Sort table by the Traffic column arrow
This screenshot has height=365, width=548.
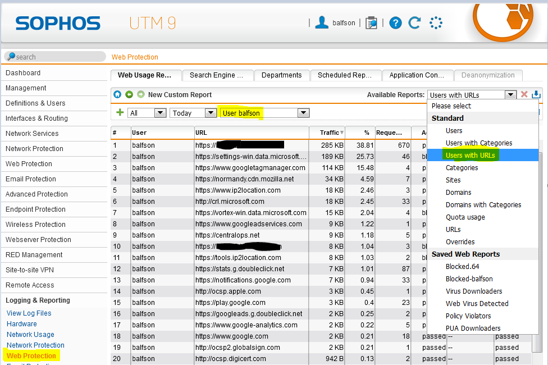click(x=341, y=133)
